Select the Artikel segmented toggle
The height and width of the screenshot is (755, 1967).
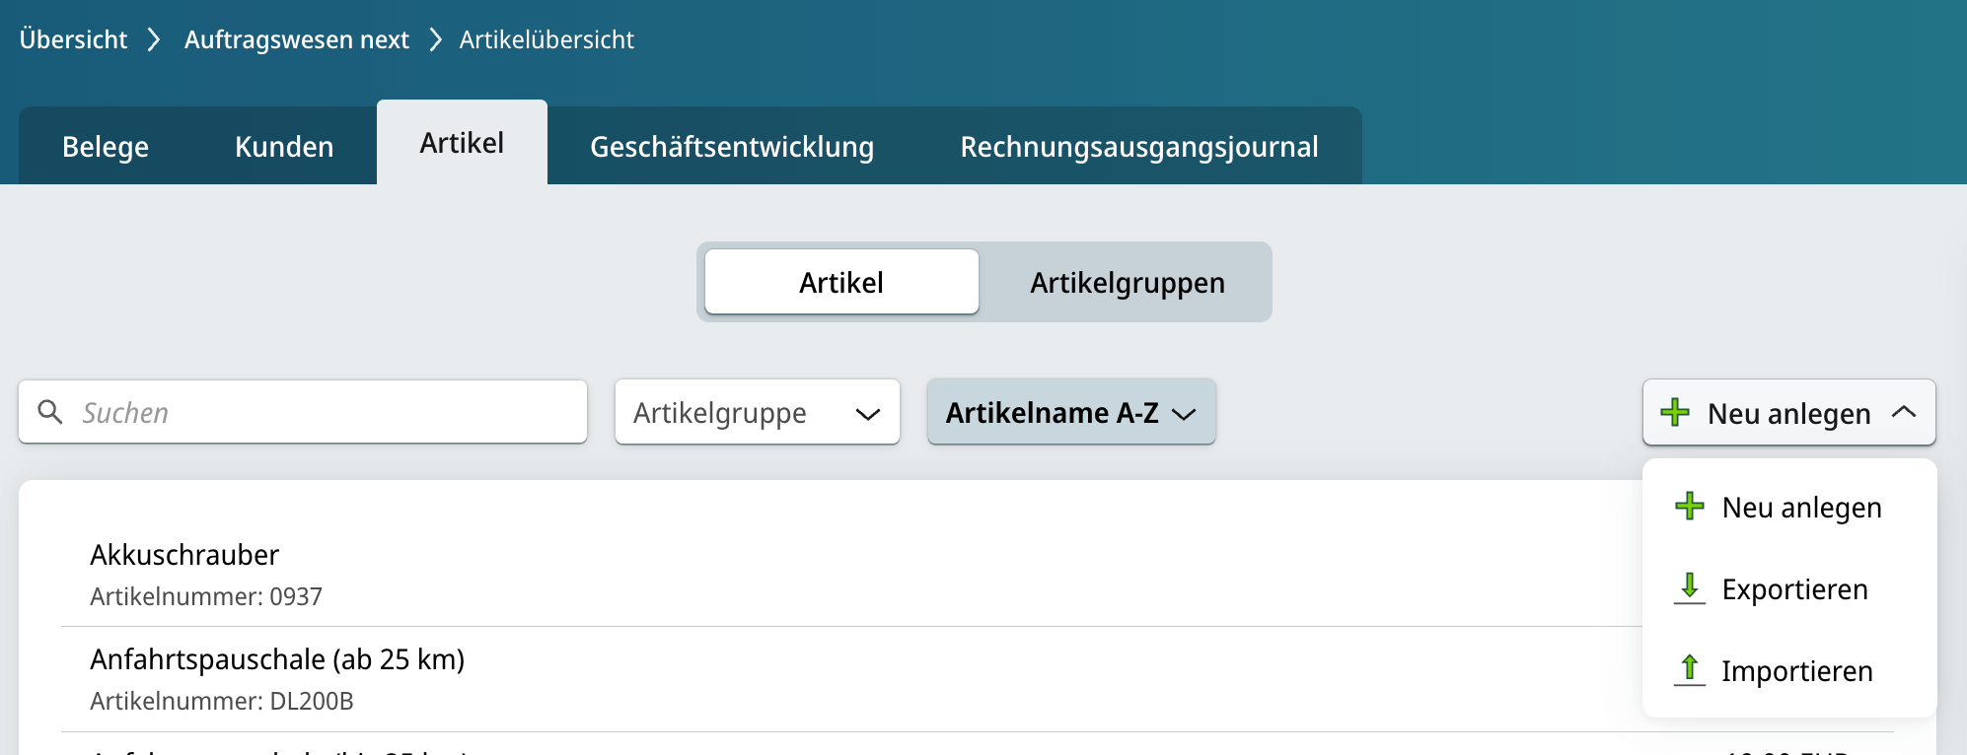pos(841,283)
